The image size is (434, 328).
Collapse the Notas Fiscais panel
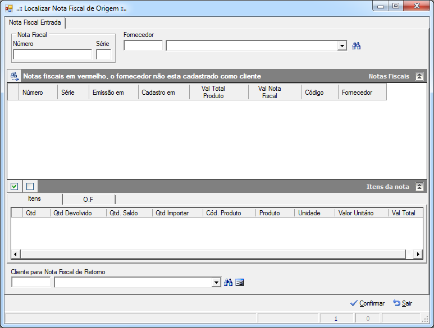click(x=419, y=76)
